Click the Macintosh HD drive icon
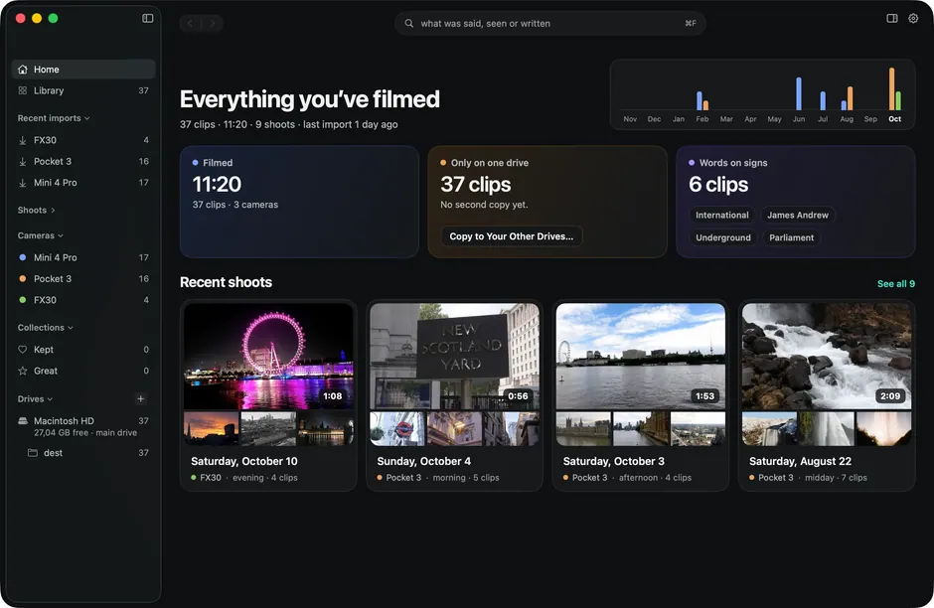Screen dimensions: 934x608 click(x=23, y=421)
